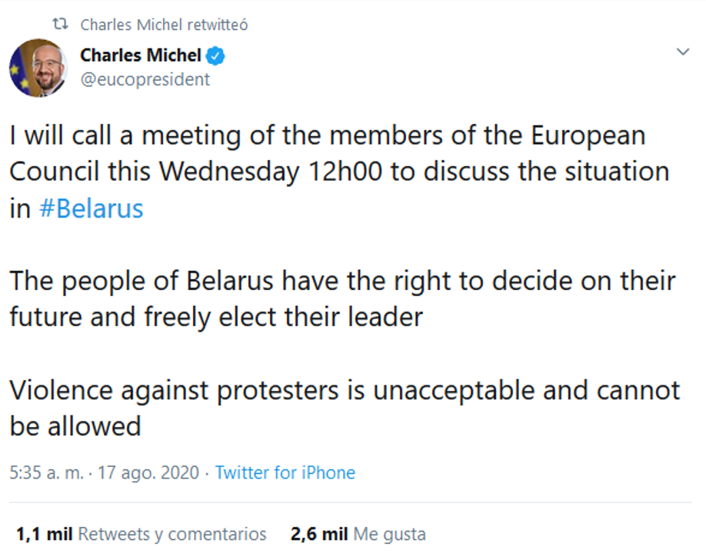Image resolution: width=706 pixels, height=560 pixels.
Task: Go to the @eucopresident handle
Action: point(145,79)
